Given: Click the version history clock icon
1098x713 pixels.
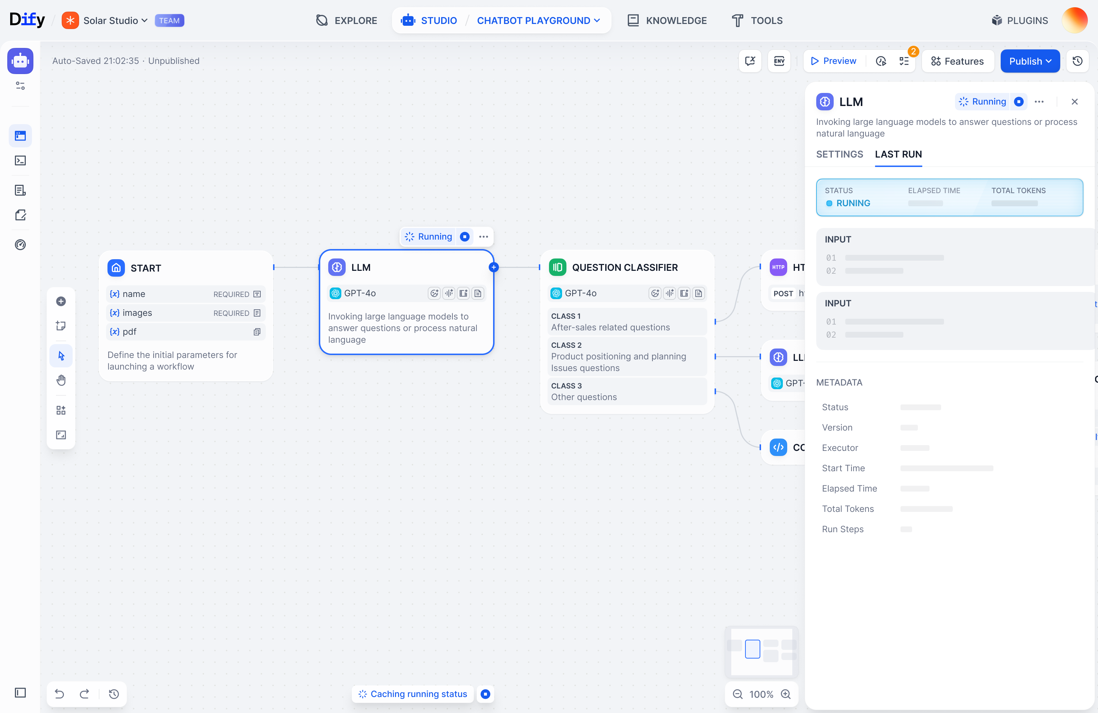Looking at the screenshot, I should click(1077, 61).
